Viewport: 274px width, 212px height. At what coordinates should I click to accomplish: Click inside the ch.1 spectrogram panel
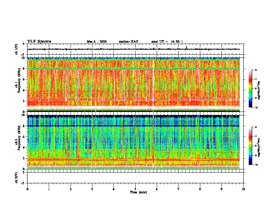coord(134,85)
